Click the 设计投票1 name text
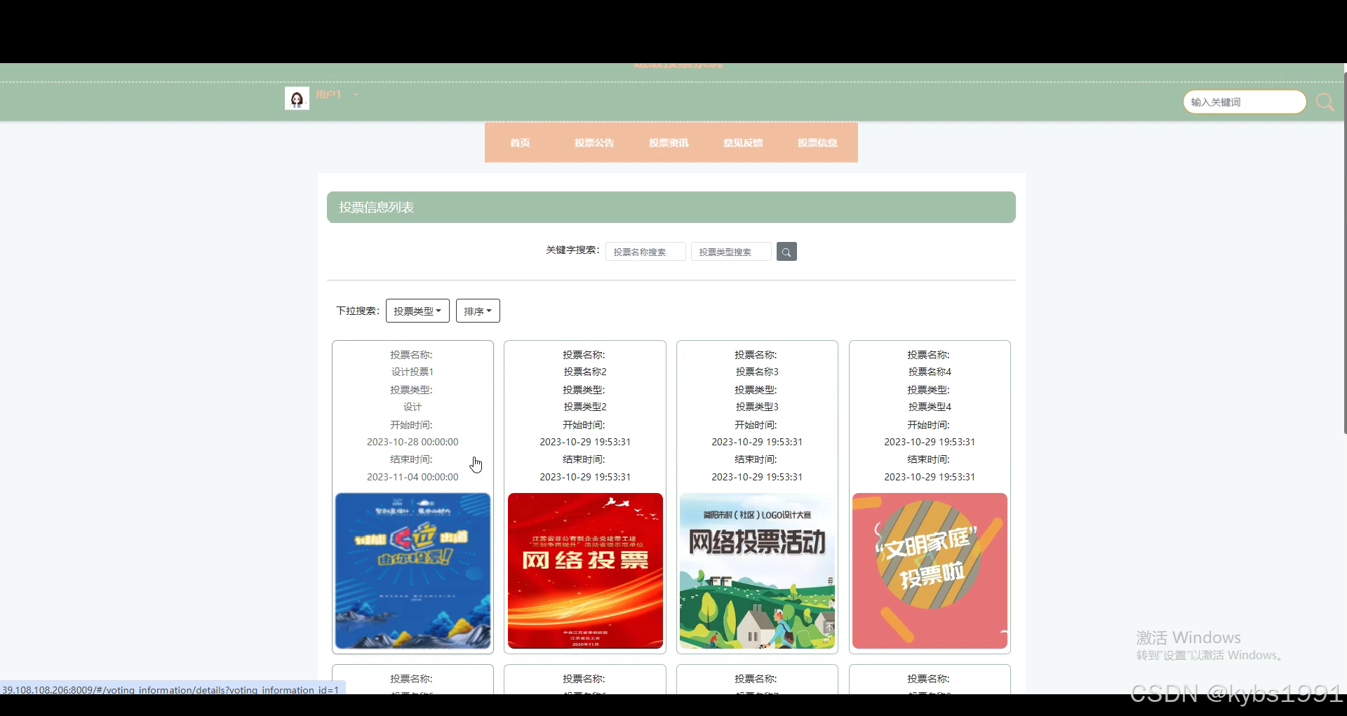1347x716 pixels. (x=413, y=372)
